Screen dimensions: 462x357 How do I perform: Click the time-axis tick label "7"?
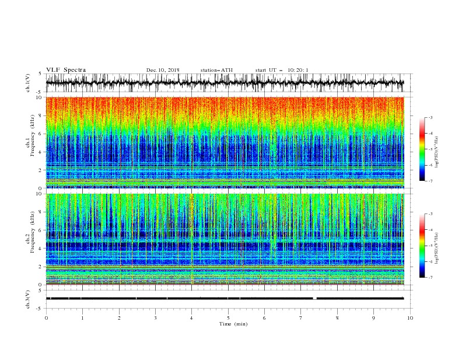pyautogui.click(x=301, y=318)
